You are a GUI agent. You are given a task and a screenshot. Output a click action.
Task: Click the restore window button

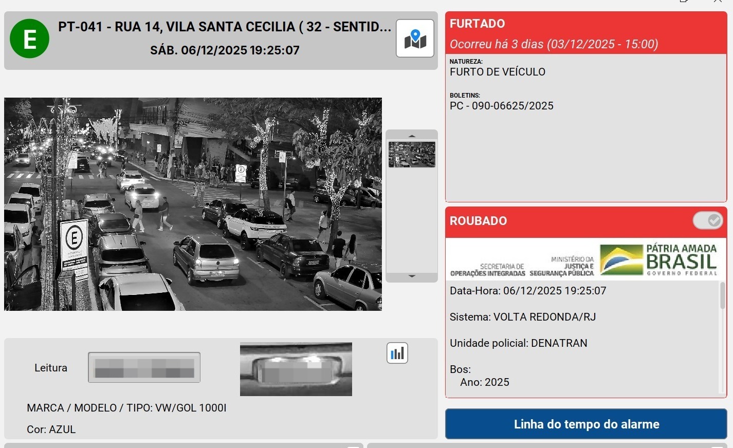point(684,2)
